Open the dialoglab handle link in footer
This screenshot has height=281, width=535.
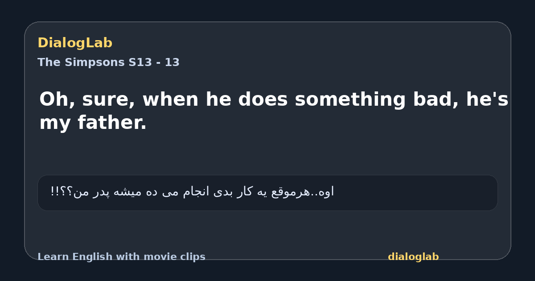pos(413,257)
